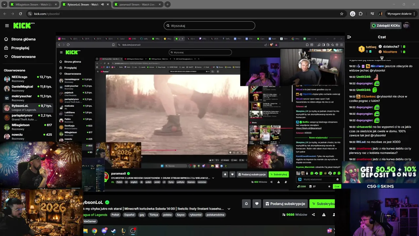Viewport: 419px width, 236px height.
Task: Open the browser extensions puzzle icon
Action: click(361, 14)
